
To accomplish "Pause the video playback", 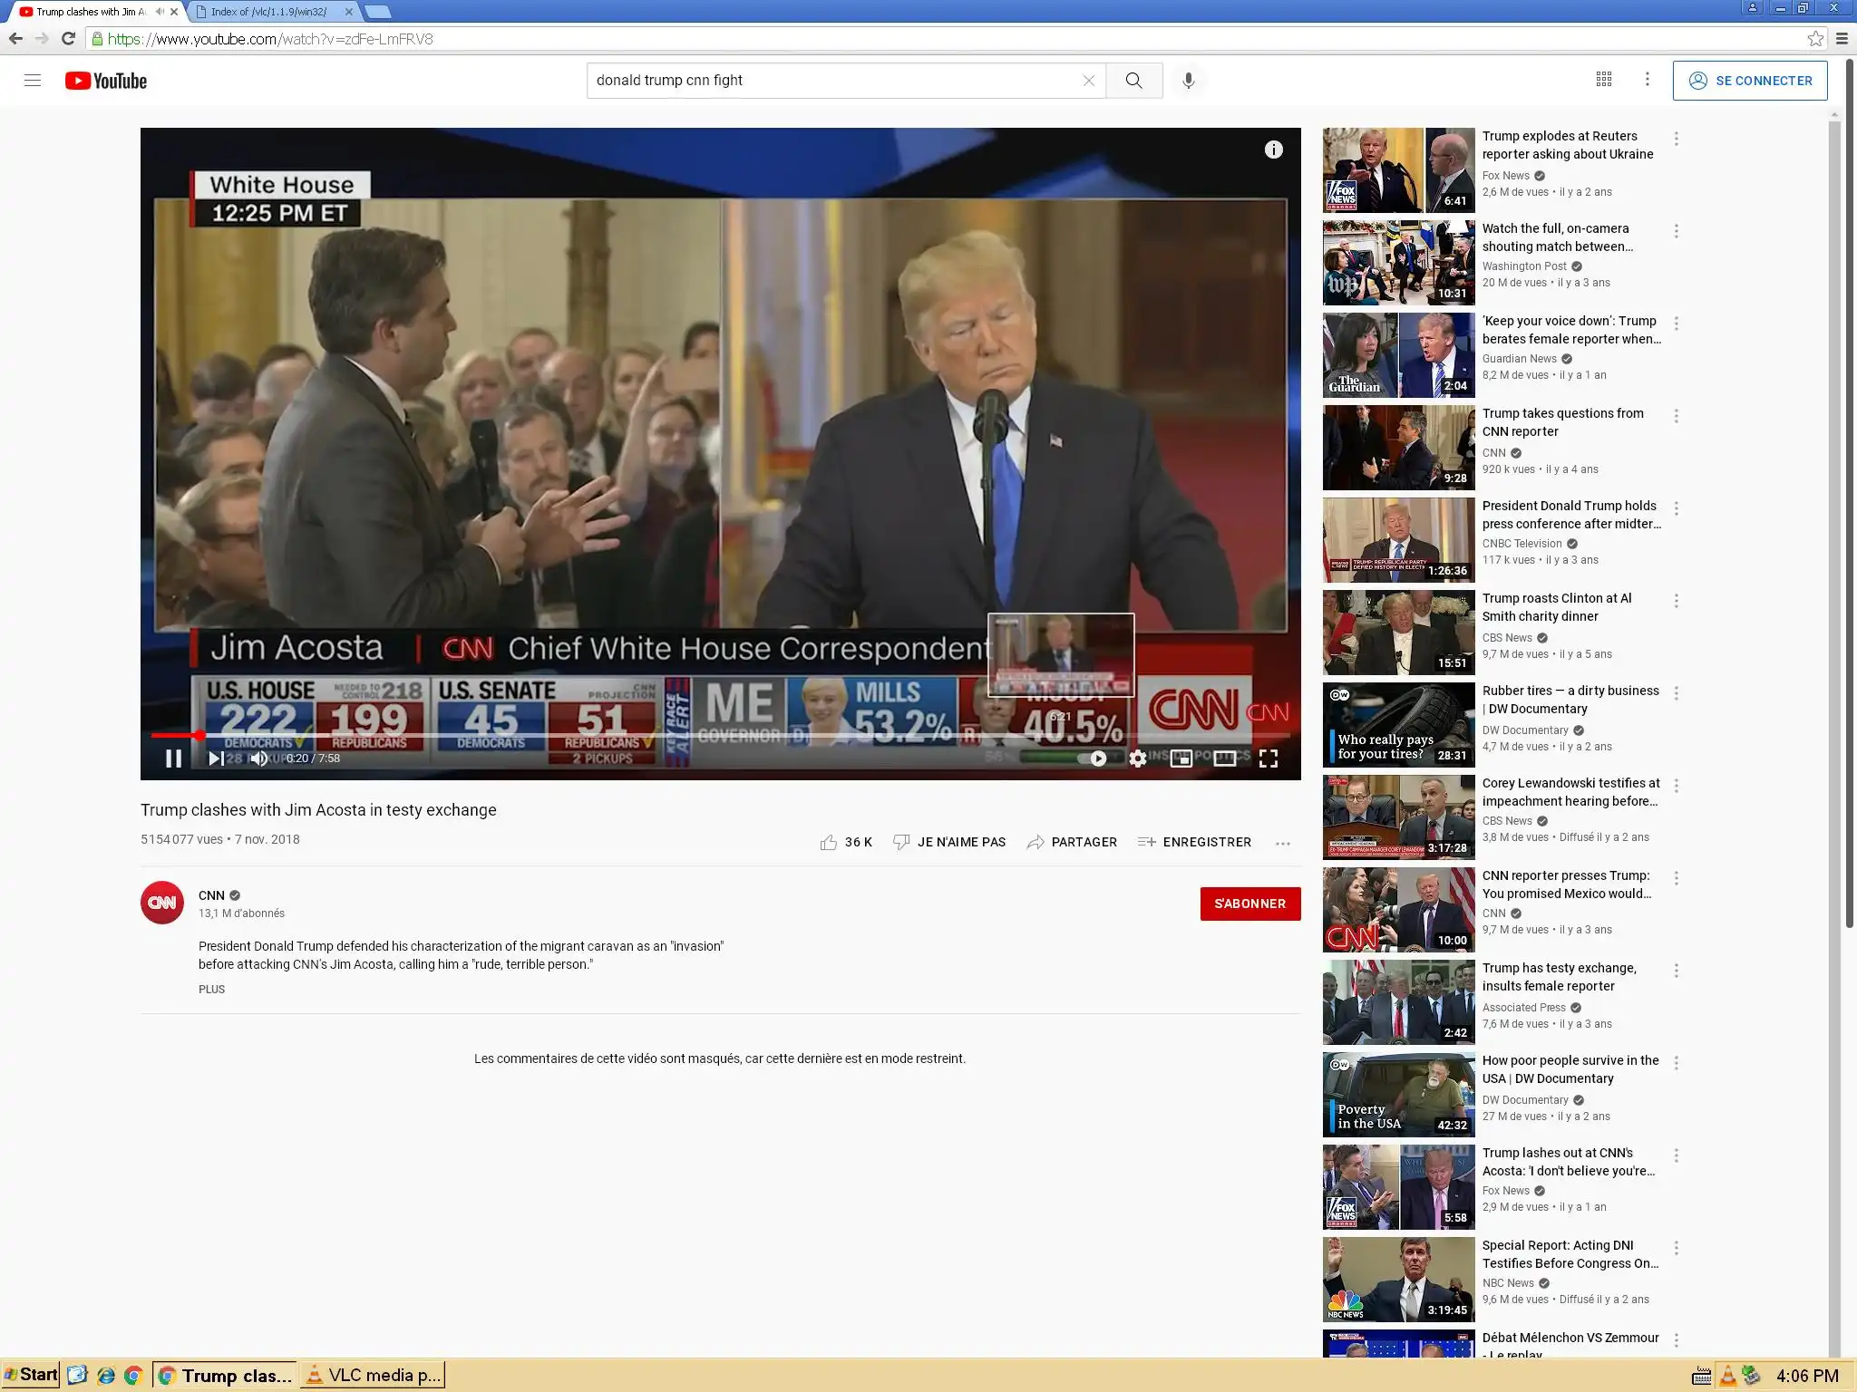I will pyautogui.click(x=173, y=759).
